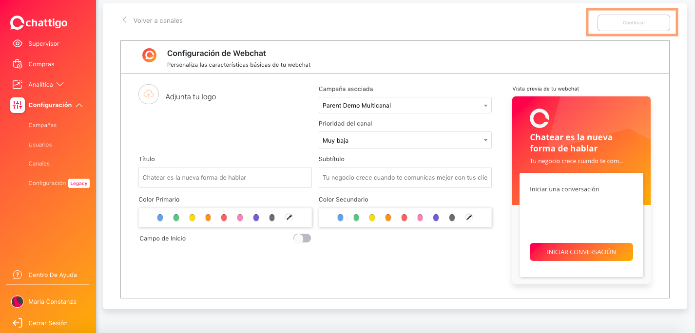Click the Título input field
This screenshot has width=695, height=333.
point(225,178)
